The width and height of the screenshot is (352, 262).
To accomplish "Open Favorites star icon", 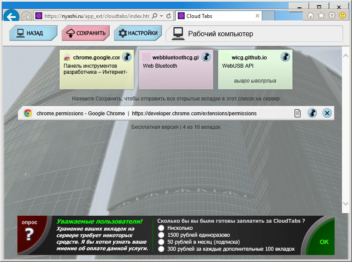I will 321,16.
